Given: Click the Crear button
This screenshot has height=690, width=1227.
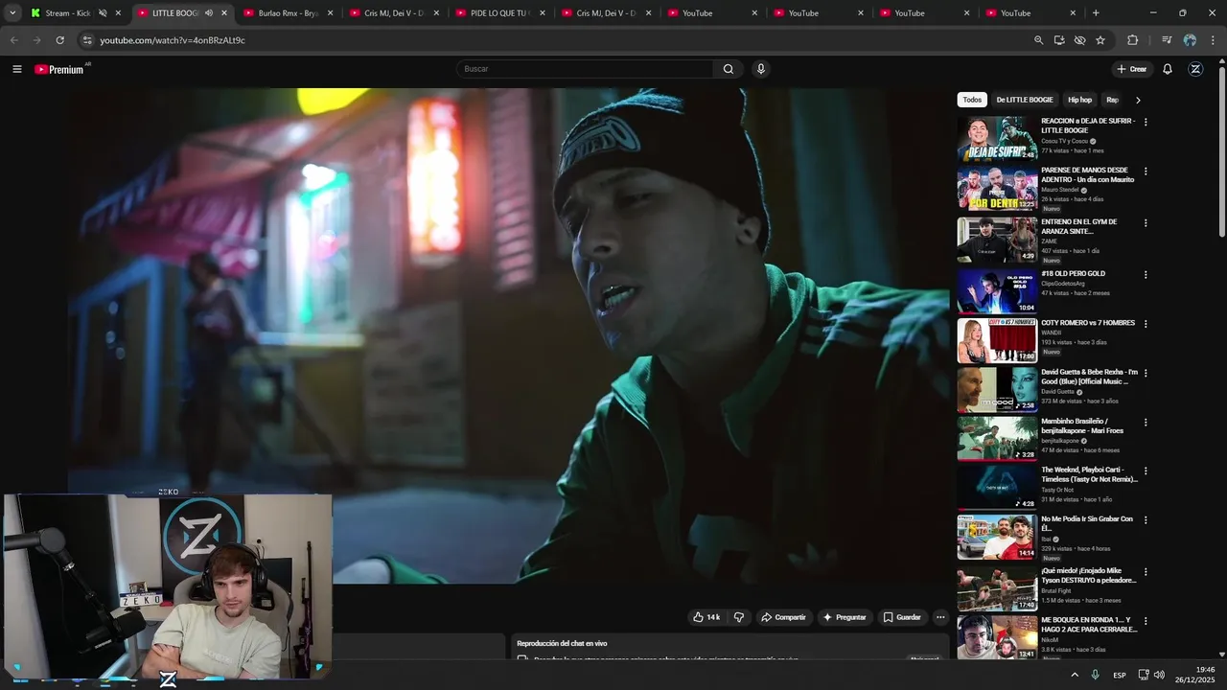Looking at the screenshot, I should (1132, 69).
